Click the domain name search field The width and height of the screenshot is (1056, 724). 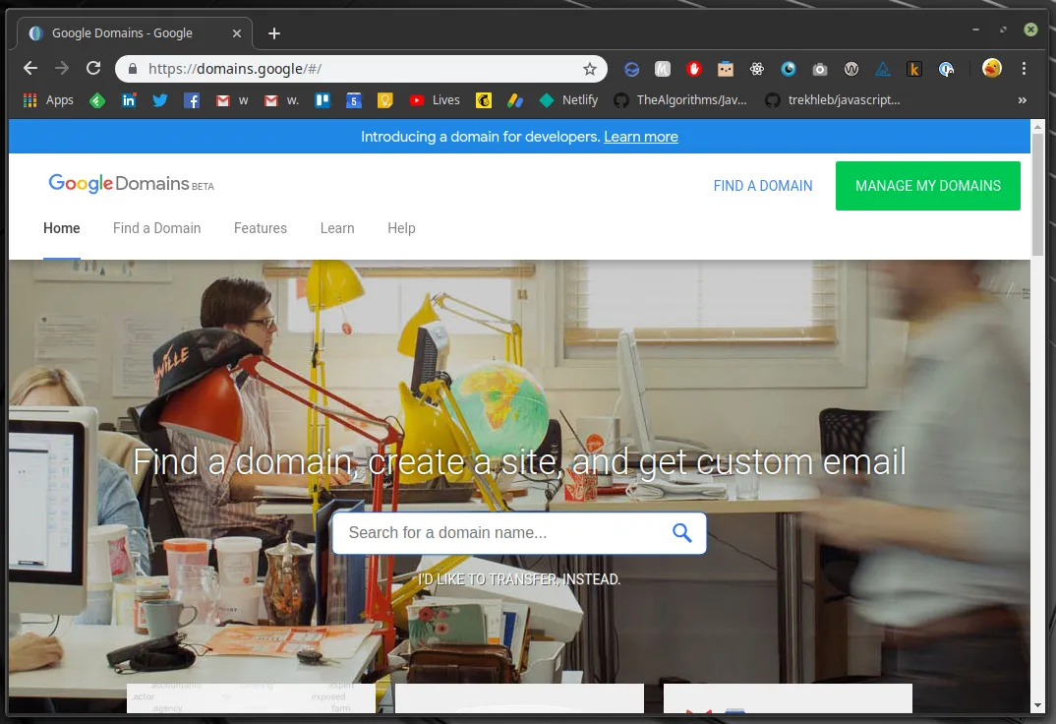[x=492, y=532]
